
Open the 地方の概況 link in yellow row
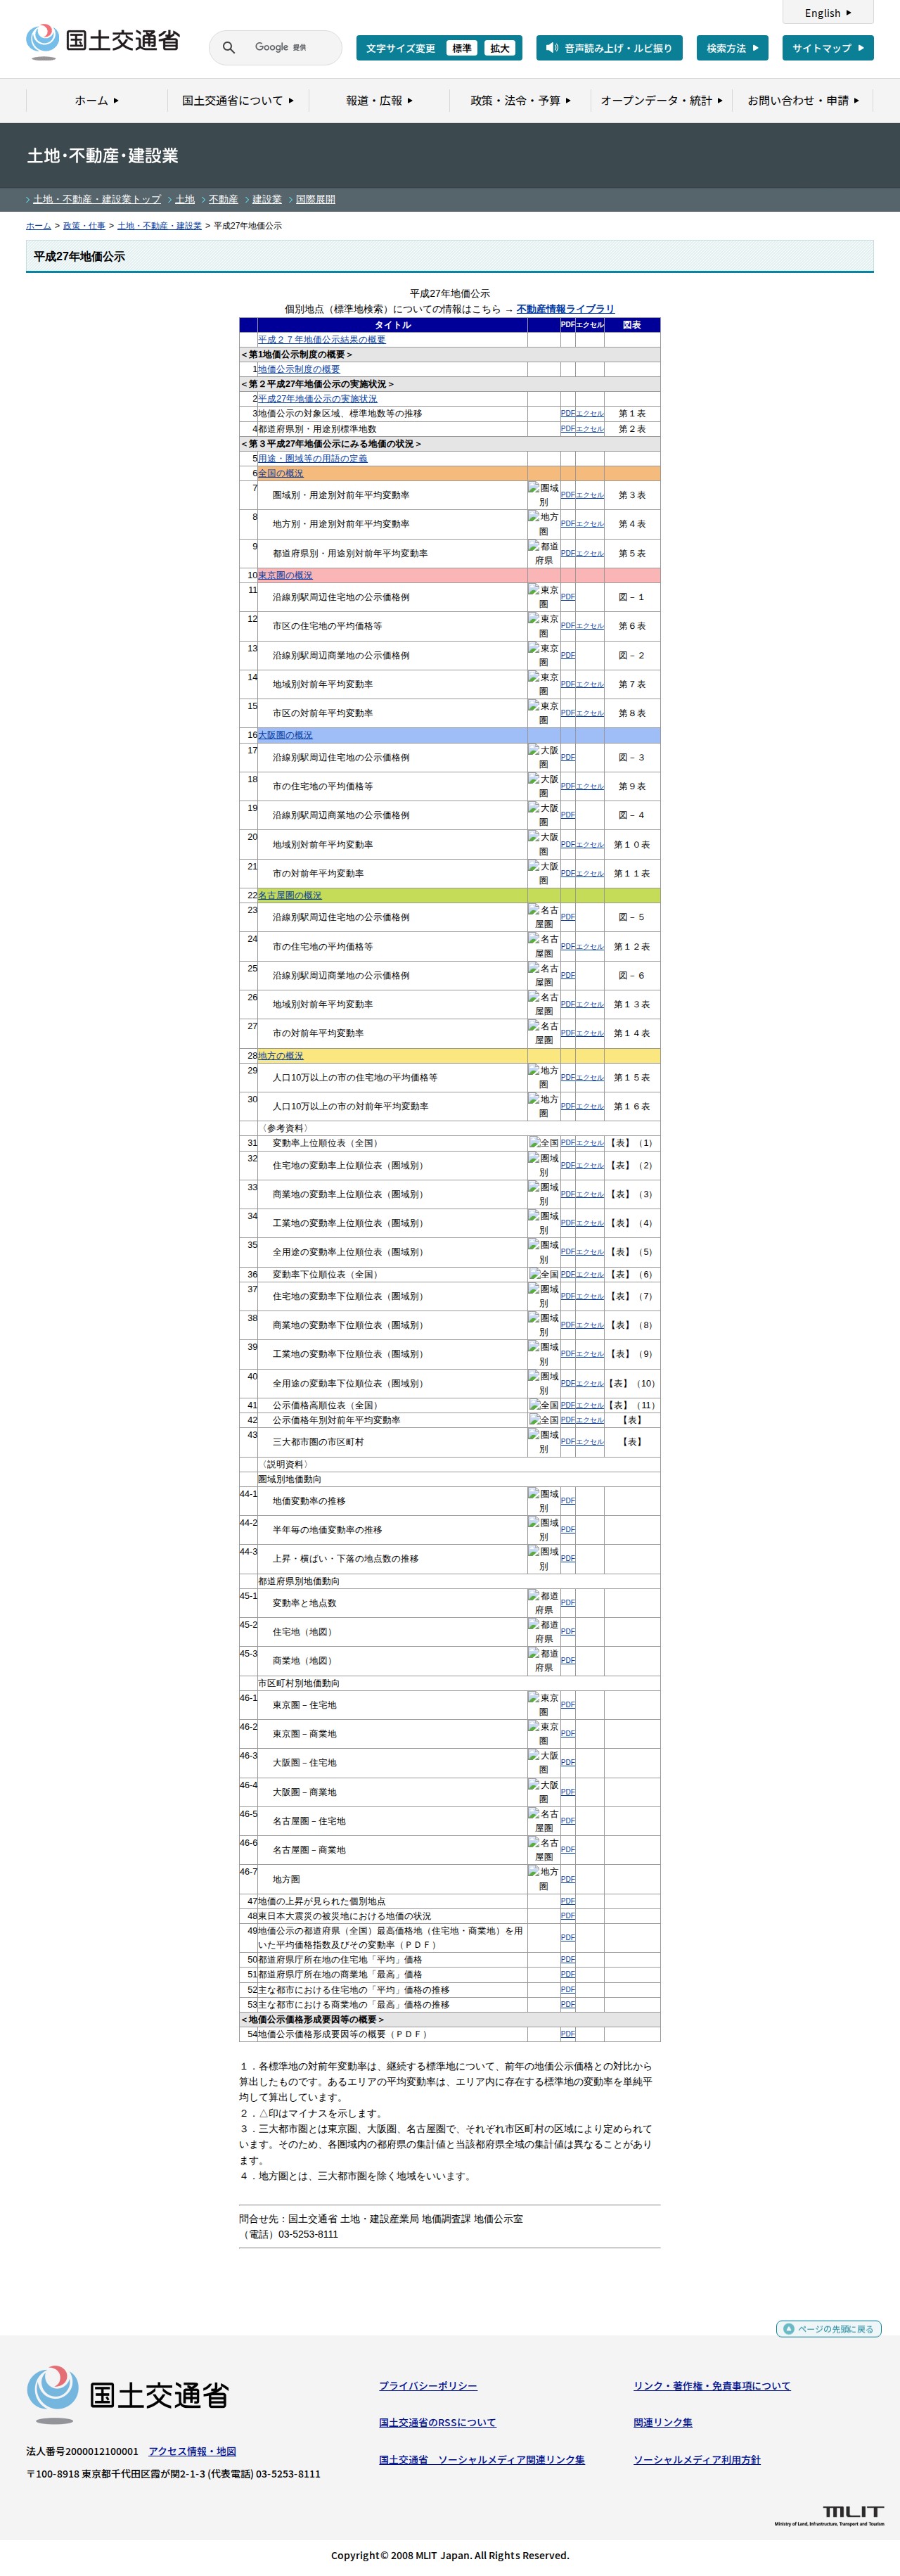click(281, 1055)
